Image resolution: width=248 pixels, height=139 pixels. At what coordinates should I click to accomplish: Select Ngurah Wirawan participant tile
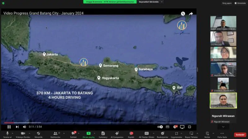pyautogui.click(x=223, y=117)
